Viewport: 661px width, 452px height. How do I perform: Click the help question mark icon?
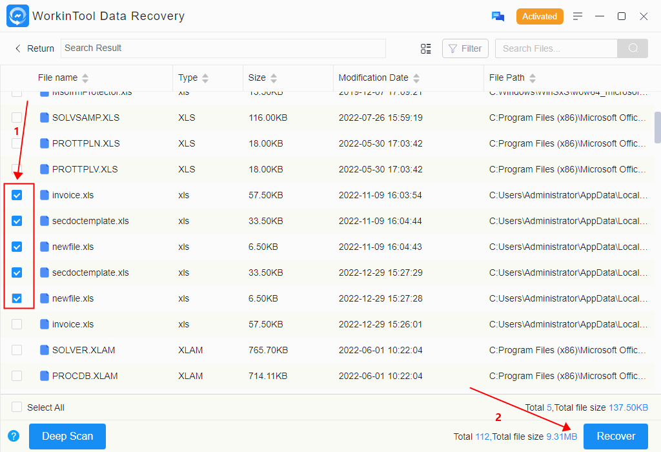coord(14,436)
